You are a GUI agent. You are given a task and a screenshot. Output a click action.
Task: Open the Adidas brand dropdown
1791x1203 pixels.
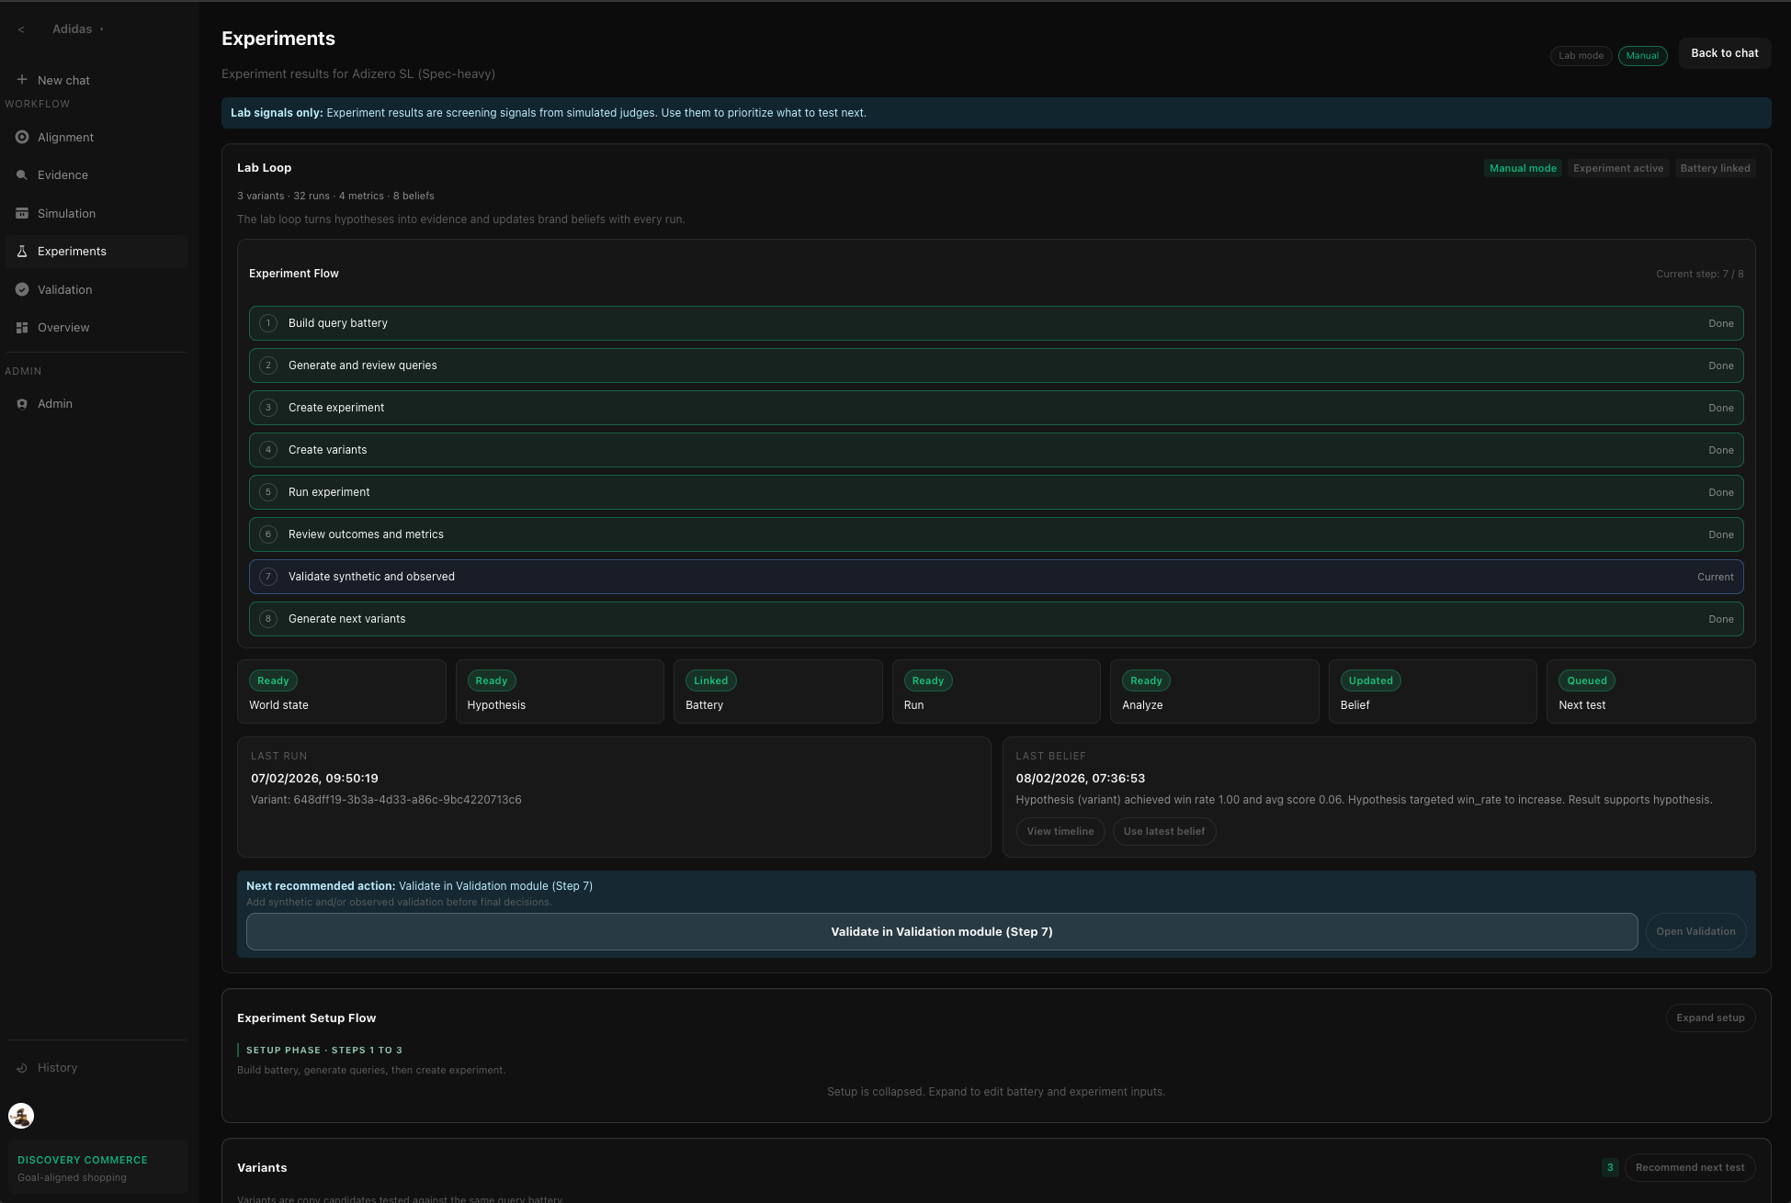(78, 29)
